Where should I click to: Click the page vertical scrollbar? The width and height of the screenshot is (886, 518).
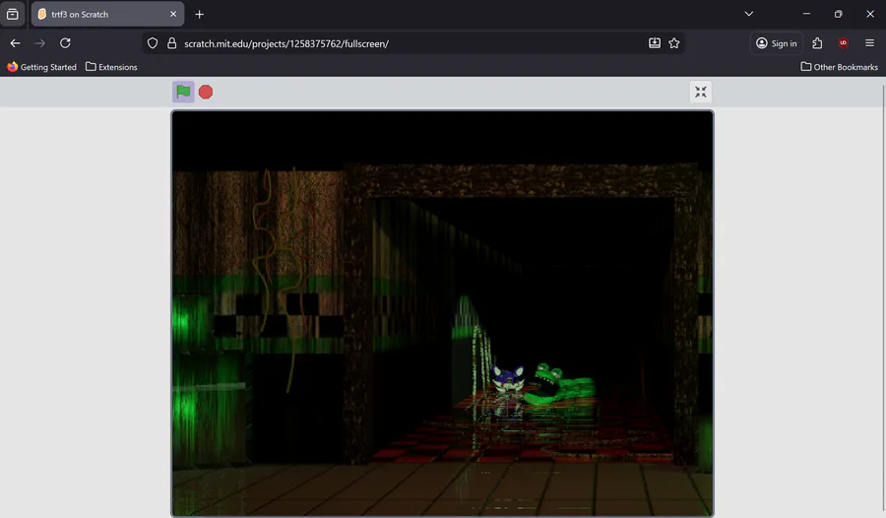click(x=883, y=297)
